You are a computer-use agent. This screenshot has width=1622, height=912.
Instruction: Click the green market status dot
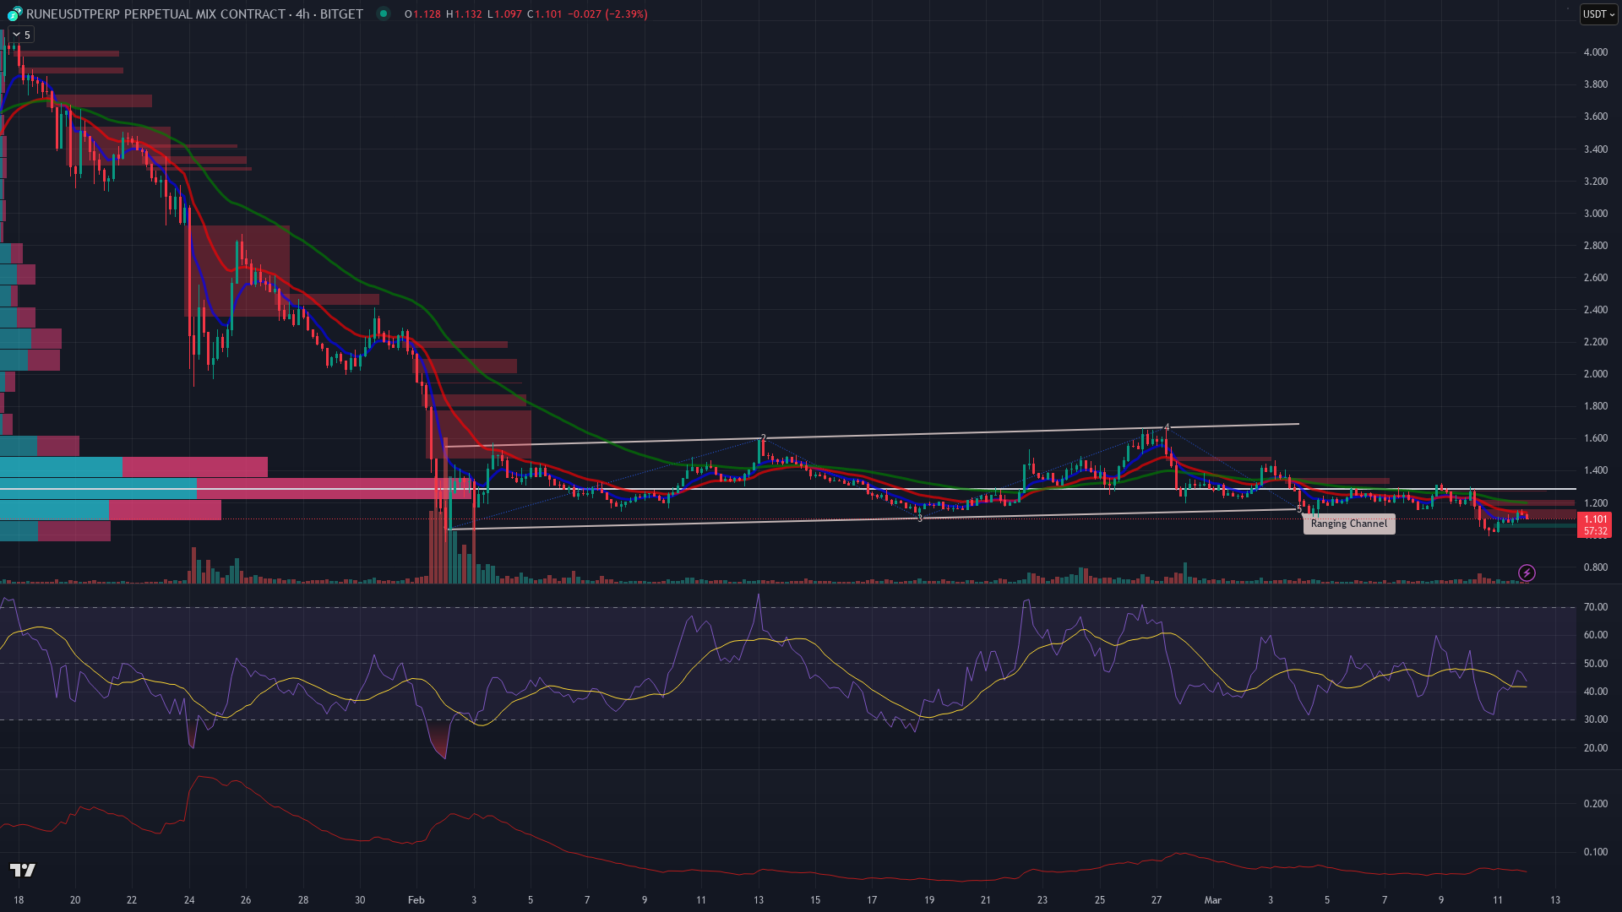384,14
